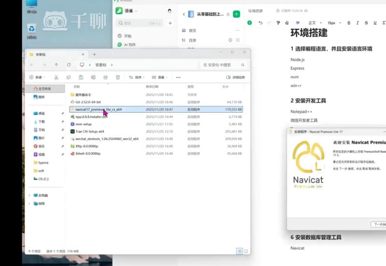Viewport: 386px width, 266px height.
Task: Select nvm-setup file
Action: [x=156, y=124]
